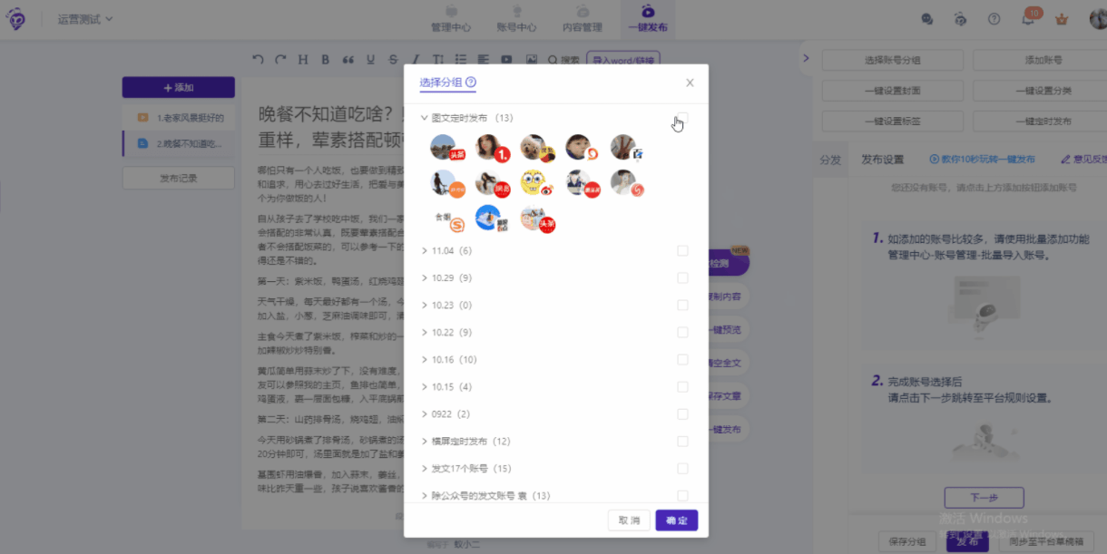1107x554 pixels.
Task: Check the 0922 (2) group checkbox
Action: [682, 414]
